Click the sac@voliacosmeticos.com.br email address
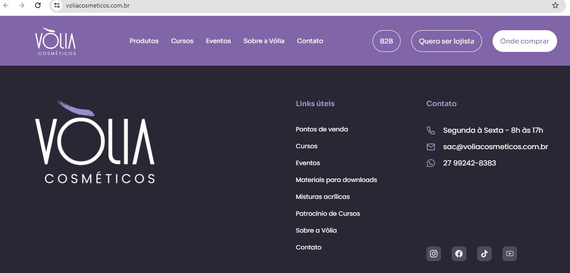 (x=495, y=146)
